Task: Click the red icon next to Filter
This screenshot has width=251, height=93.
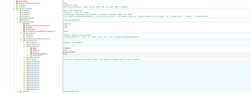Action: tap(31, 52)
